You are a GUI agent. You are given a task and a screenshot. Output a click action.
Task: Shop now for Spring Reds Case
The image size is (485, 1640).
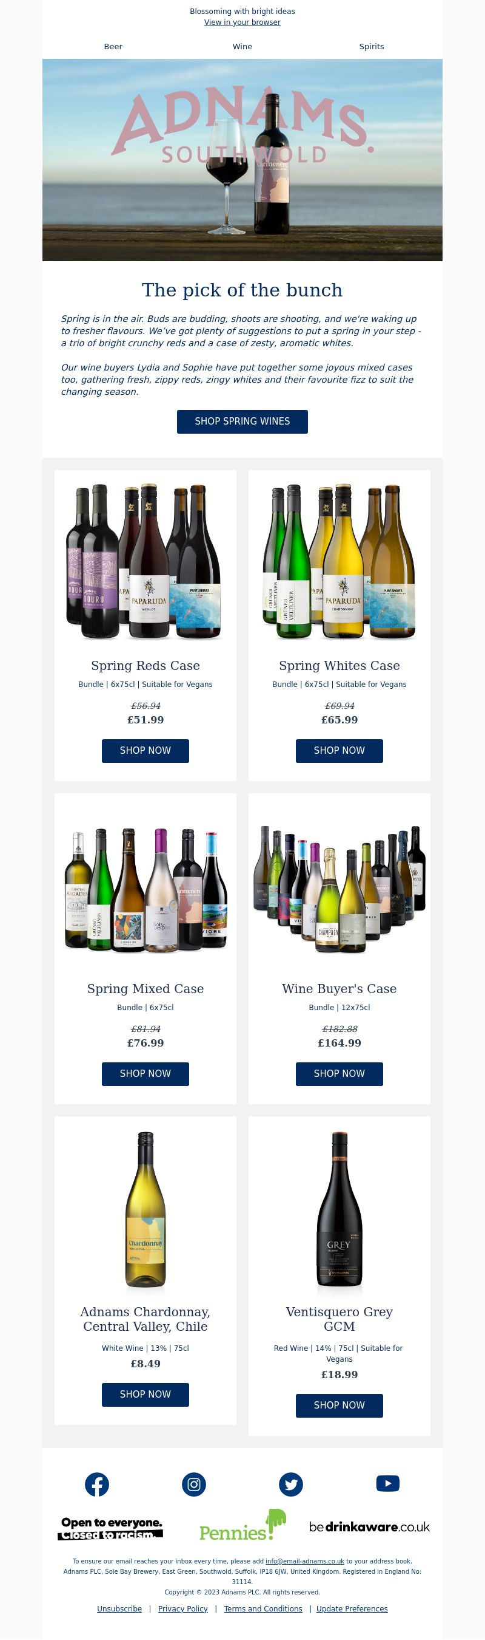point(145,751)
